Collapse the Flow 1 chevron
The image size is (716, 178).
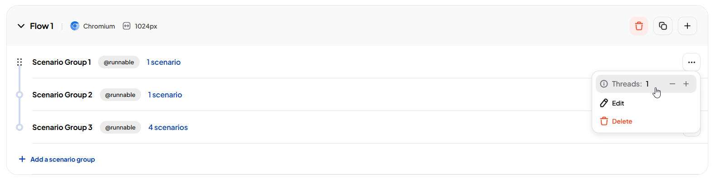coord(21,26)
